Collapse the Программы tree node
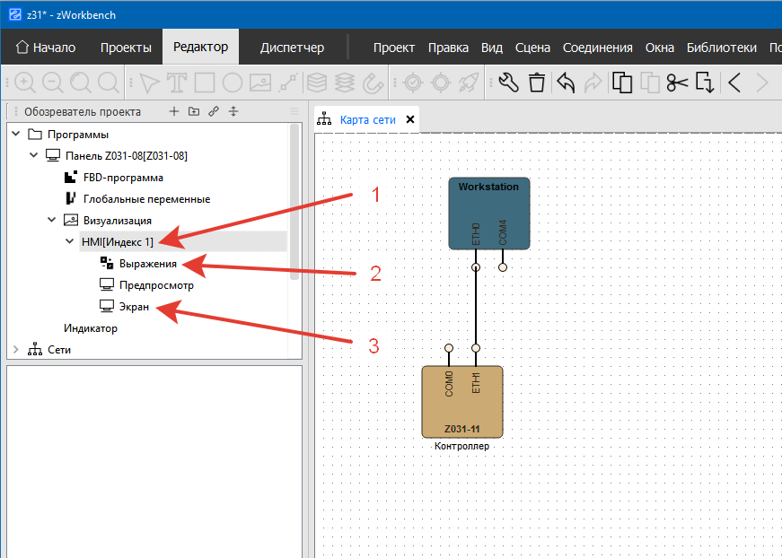782x558 pixels. 15,135
